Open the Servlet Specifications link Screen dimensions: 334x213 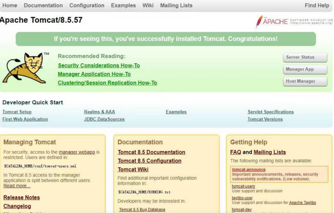(x=270, y=112)
